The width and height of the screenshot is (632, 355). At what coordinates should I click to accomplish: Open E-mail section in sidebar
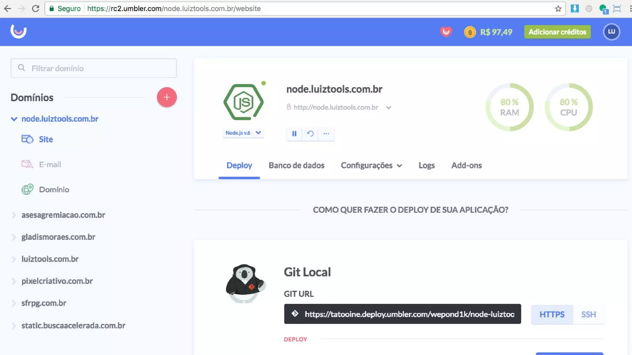50,165
